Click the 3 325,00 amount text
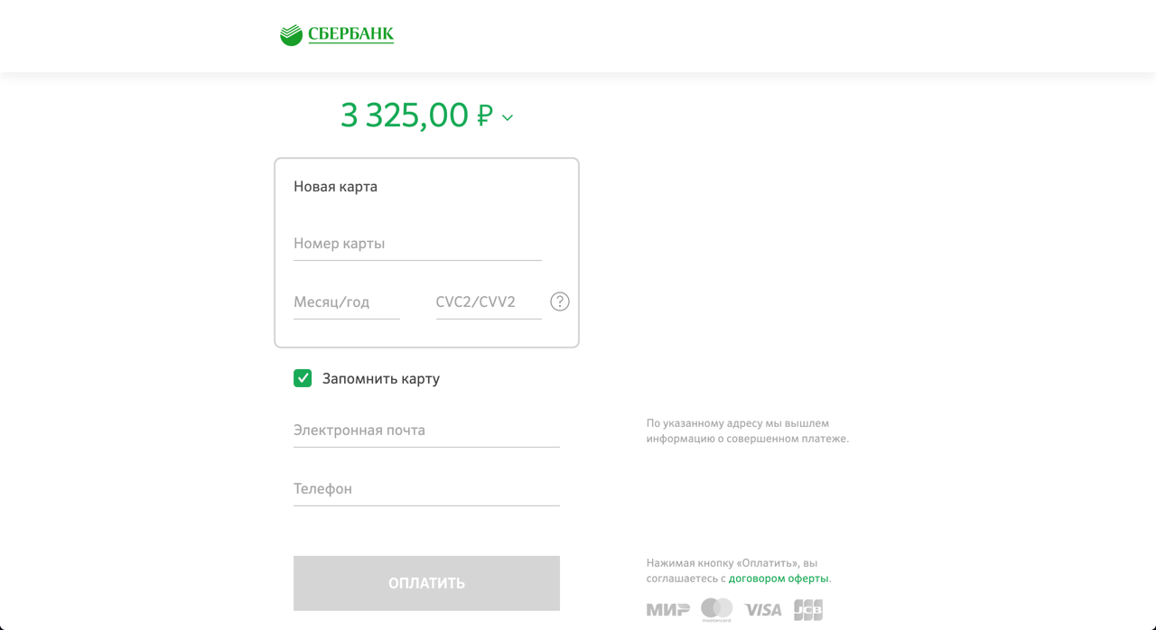The width and height of the screenshot is (1156, 630). 404,116
